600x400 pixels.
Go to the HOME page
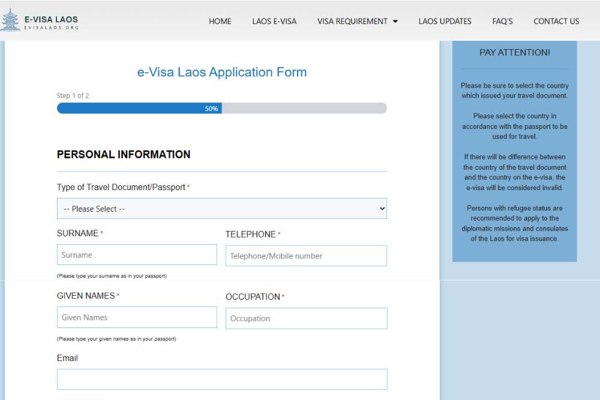pos(220,21)
